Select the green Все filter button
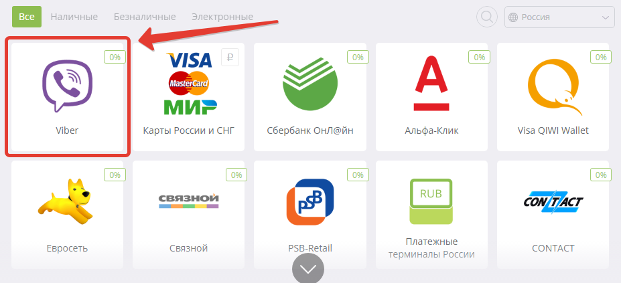Viewport: 621px width, 283px height. click(x=27, y=17)
